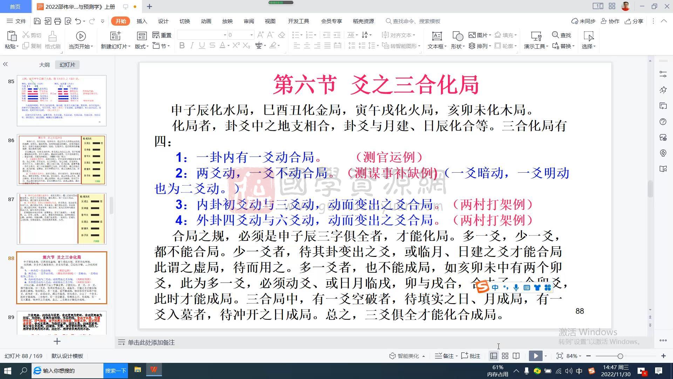This screenshot has width=673, height=379.
Task: Switch to the 设计 ribbon tab
Action: 163,21
